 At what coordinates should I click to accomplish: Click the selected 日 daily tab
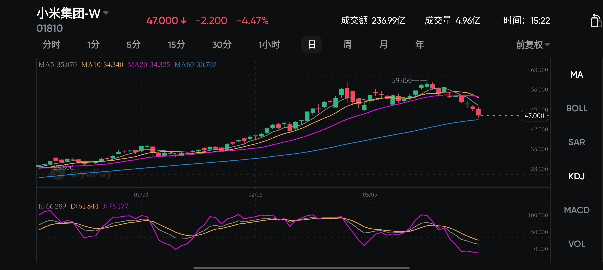click(x=311, y=45)
